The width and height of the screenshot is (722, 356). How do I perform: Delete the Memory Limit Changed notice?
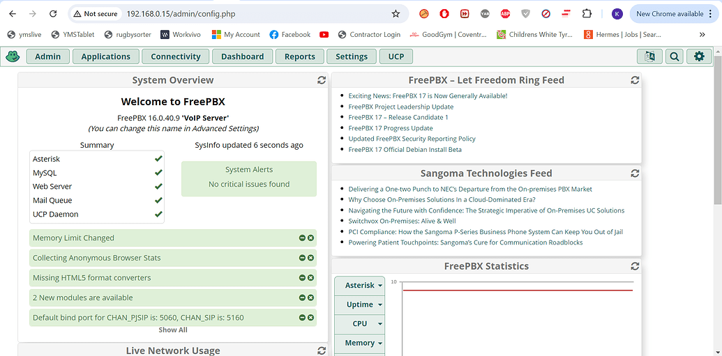(x=311, y=238)
